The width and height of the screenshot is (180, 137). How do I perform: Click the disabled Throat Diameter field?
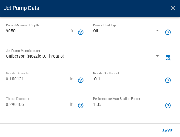(x=36, y=104)
